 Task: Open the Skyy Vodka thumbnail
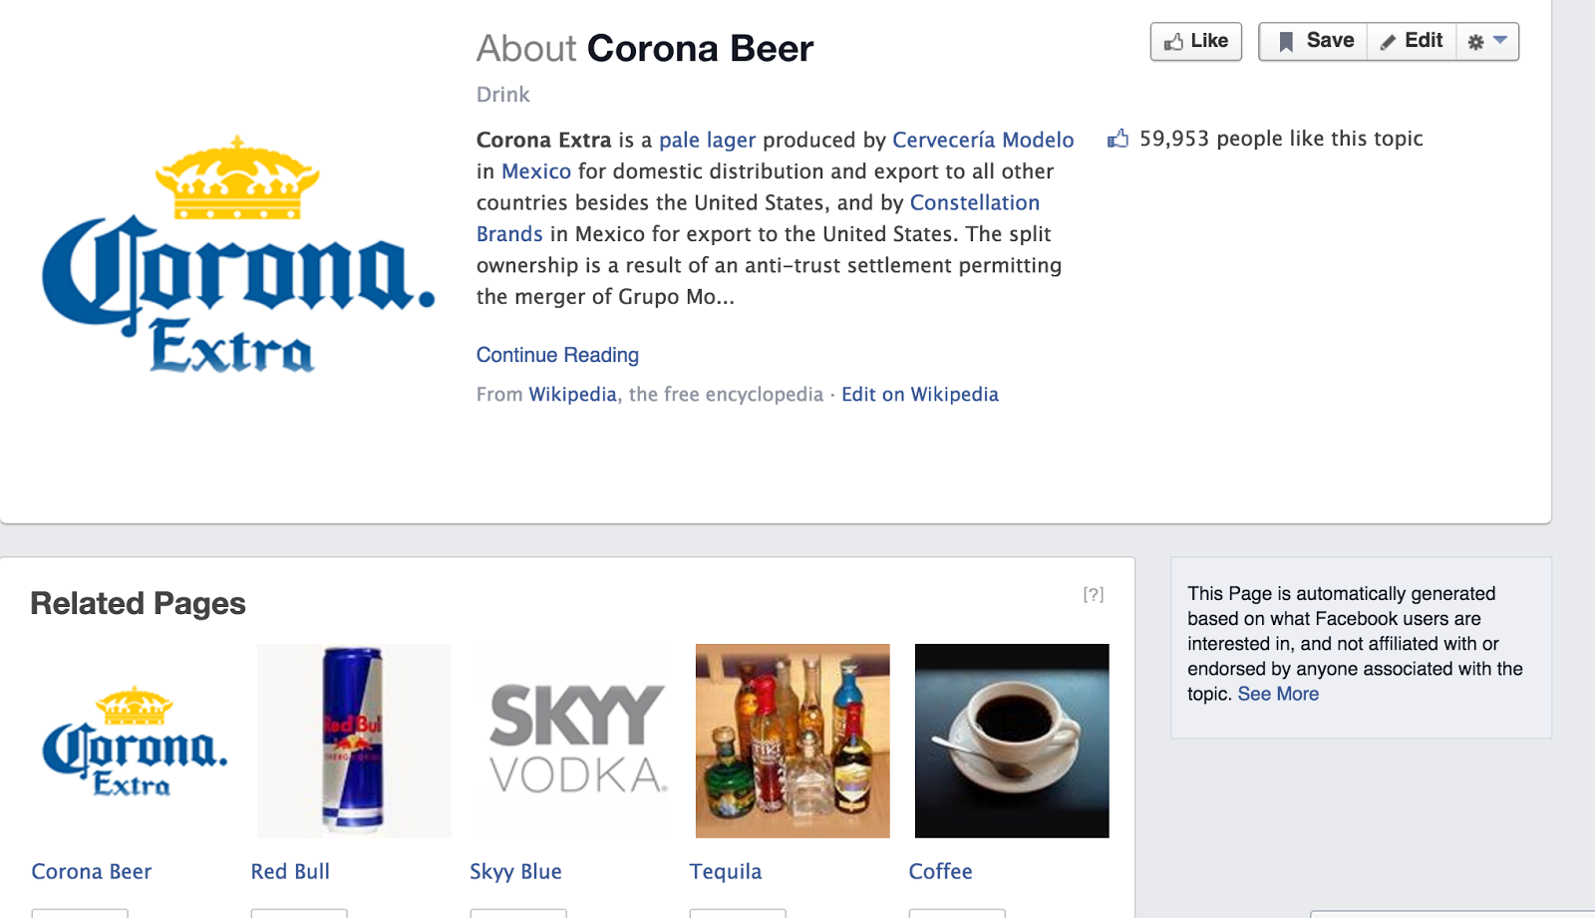(x=573, y=741)
